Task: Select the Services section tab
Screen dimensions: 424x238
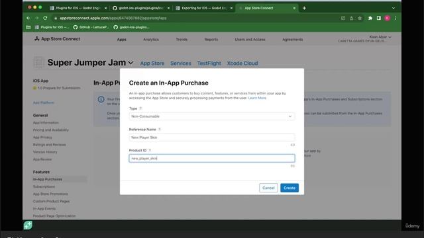Action: point(181,63)
